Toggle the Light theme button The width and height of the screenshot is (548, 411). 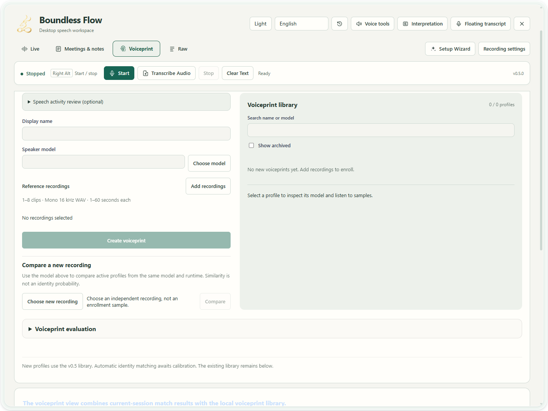261,24
